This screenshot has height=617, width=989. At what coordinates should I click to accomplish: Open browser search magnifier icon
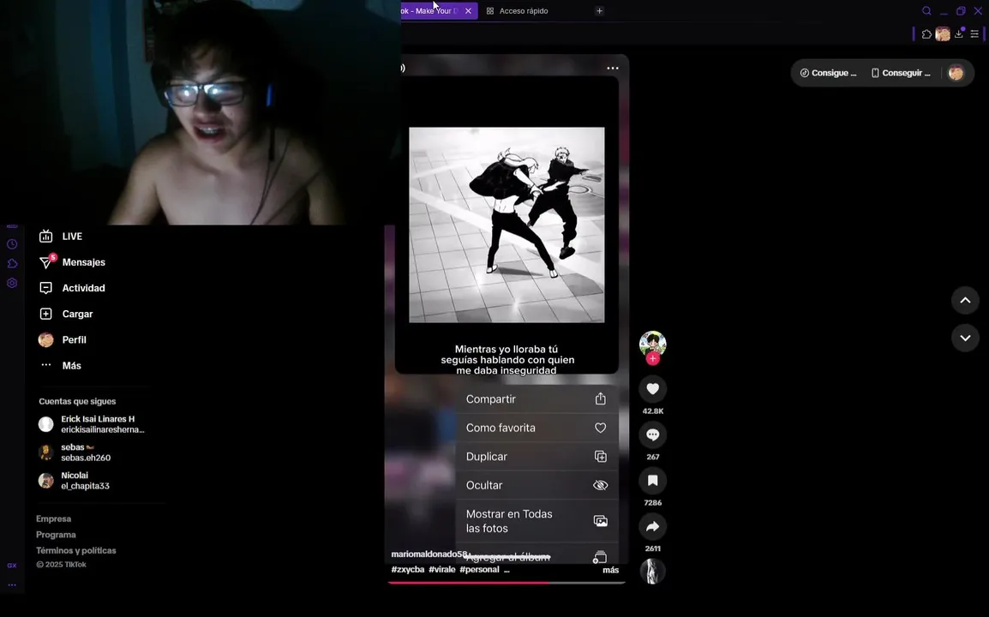click(926, 11)
